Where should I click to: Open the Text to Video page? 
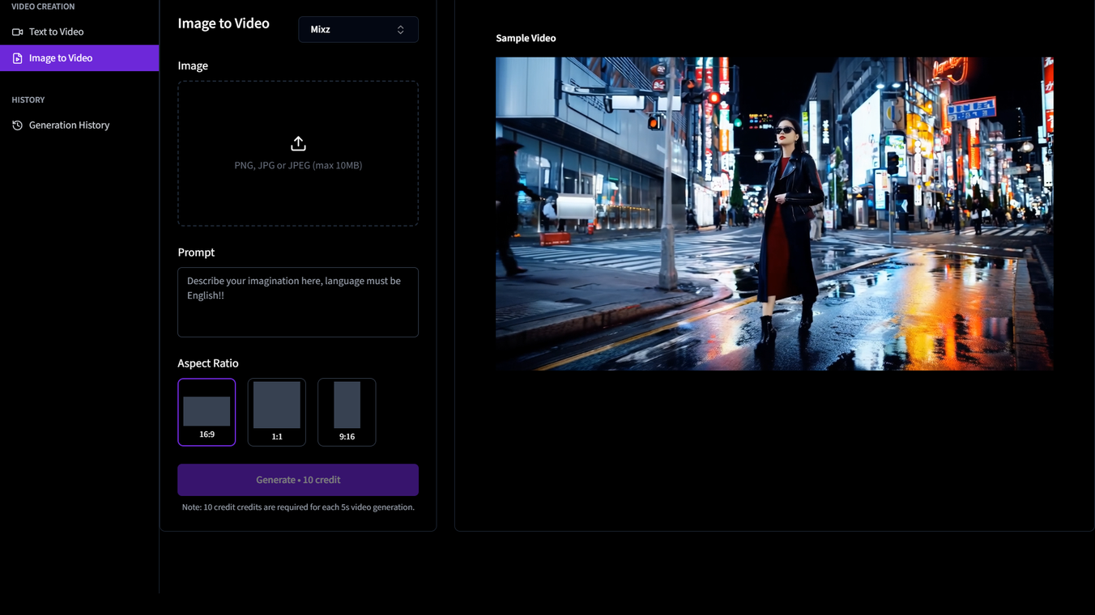pos(56,32)
